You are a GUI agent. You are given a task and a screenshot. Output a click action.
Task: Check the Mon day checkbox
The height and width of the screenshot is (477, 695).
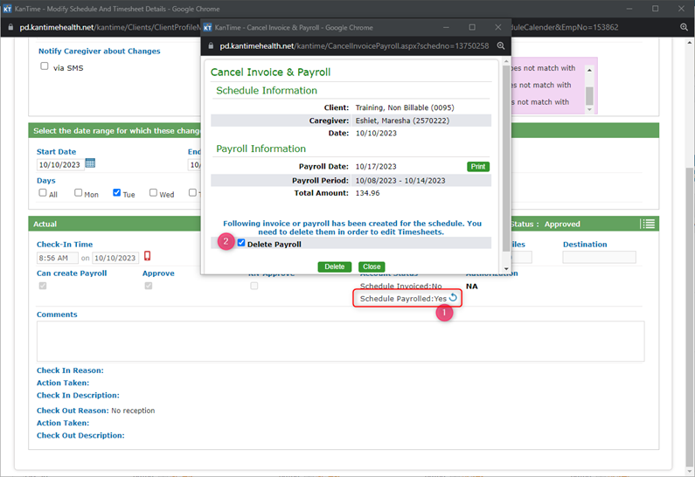[79, 193]
